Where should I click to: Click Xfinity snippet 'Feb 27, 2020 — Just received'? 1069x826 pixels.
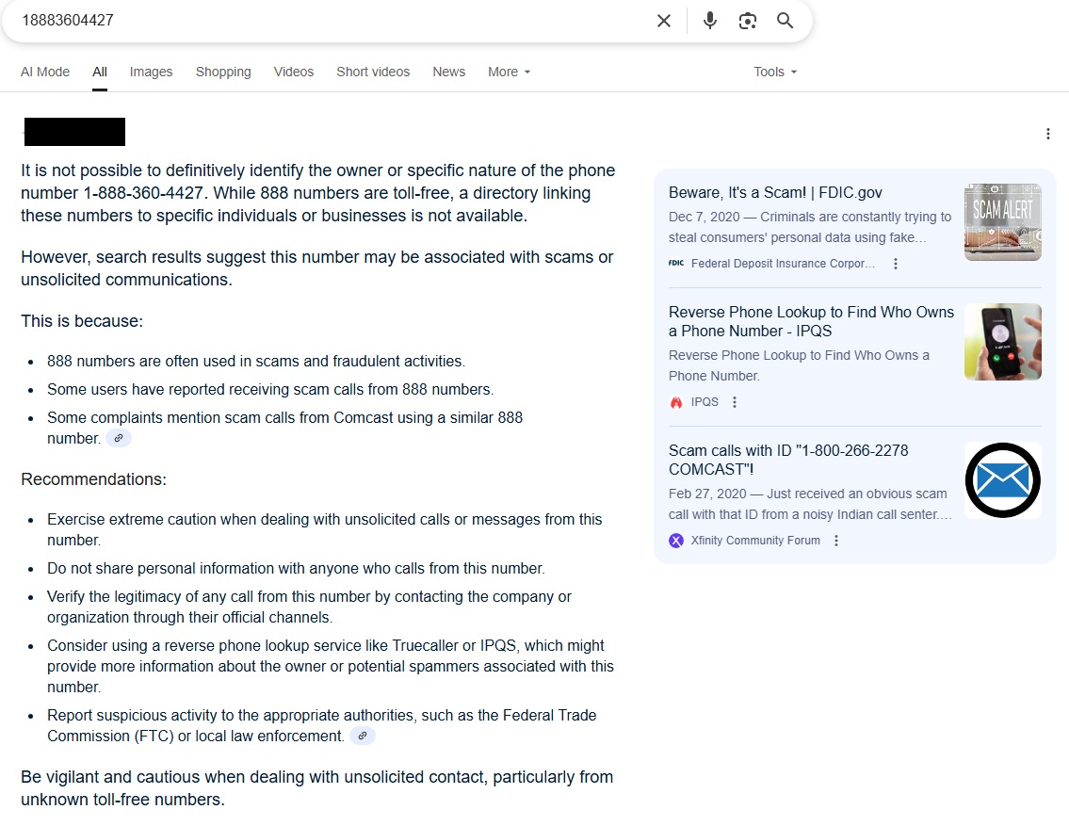point(810,504)
